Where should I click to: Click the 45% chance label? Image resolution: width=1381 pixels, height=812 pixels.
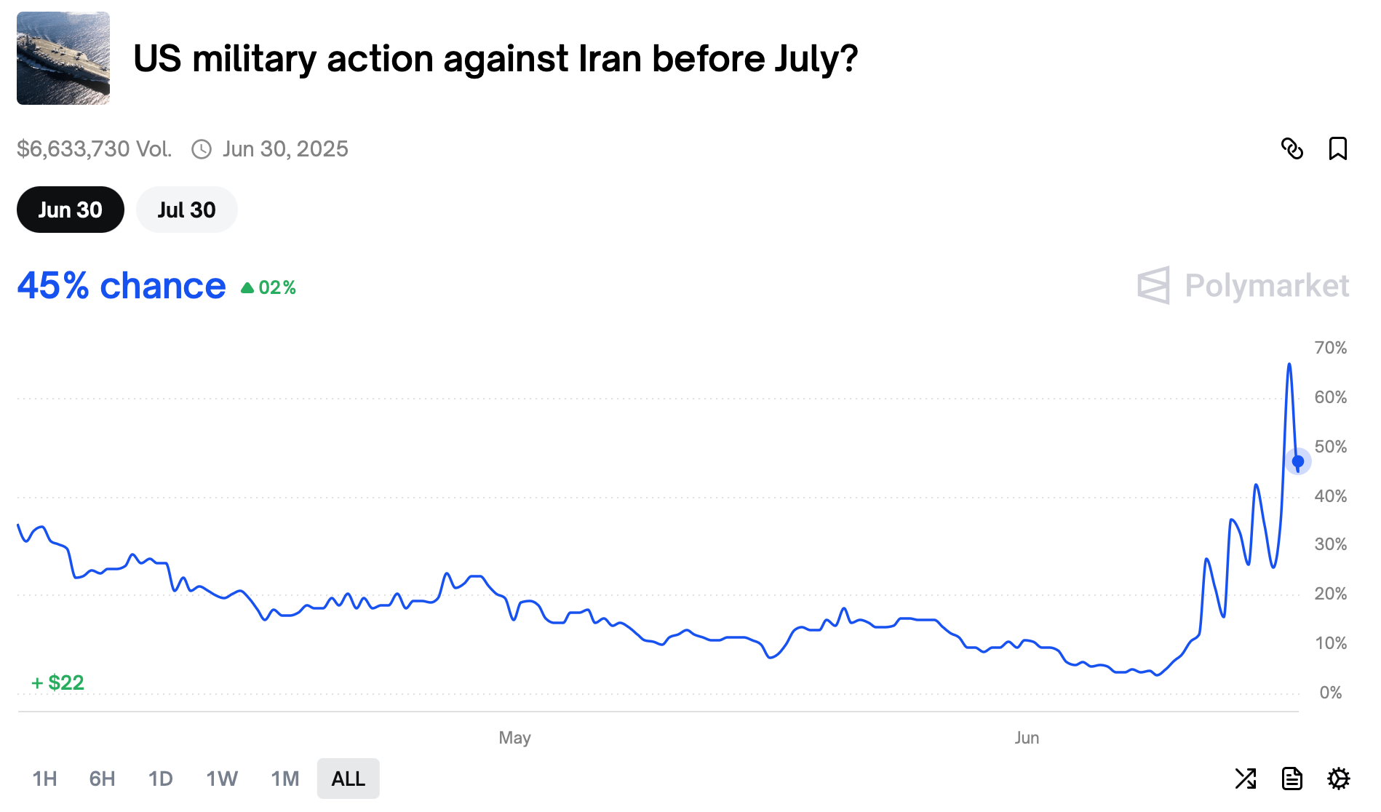coord(121,285)
